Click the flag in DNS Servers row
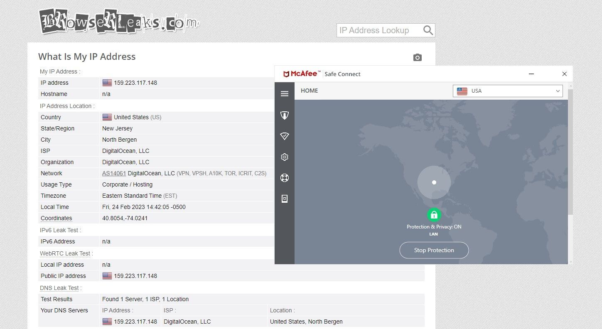This screenshot has height=329, width=602. coord(107,322)
